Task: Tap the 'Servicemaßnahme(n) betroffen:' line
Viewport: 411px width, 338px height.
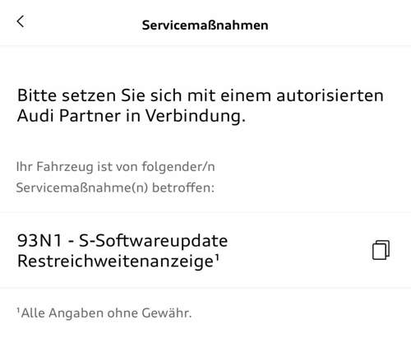Action: coord(115,188)
